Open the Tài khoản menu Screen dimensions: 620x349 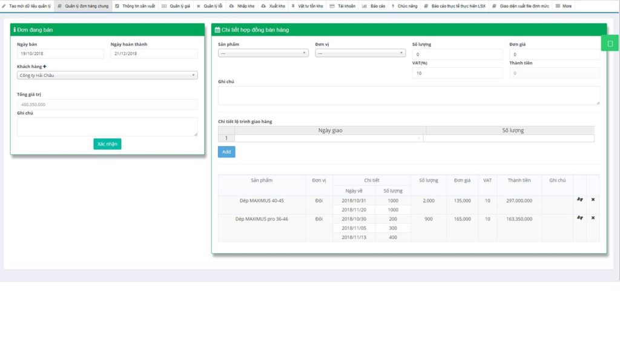pyautogui.click(x=343, y=6)
